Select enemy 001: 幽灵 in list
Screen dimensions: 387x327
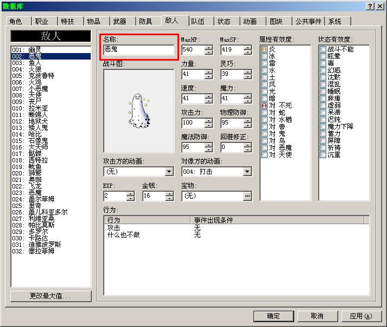pyautogui.click(x=51, y=50)
